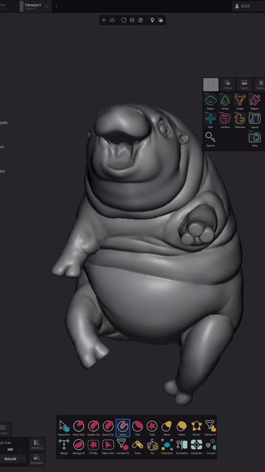Select the Average W tool

click(79, 446)
